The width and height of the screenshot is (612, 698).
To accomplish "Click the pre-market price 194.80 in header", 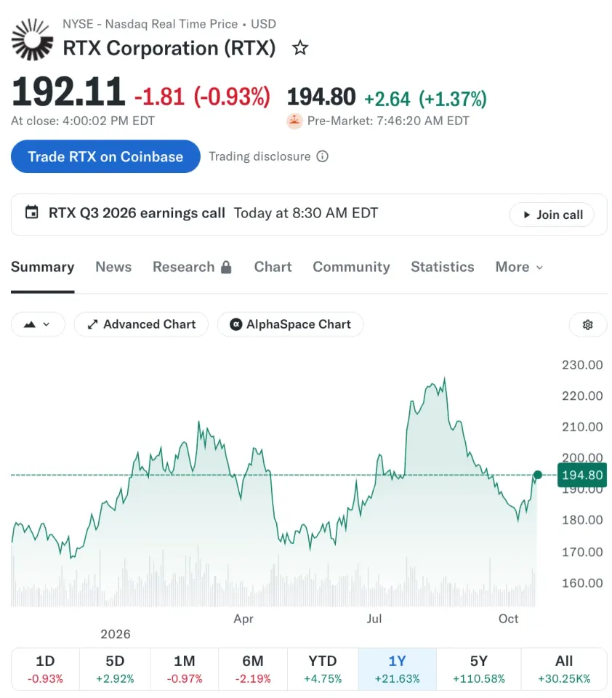I will pyautogui.click(x=321, y=97).
